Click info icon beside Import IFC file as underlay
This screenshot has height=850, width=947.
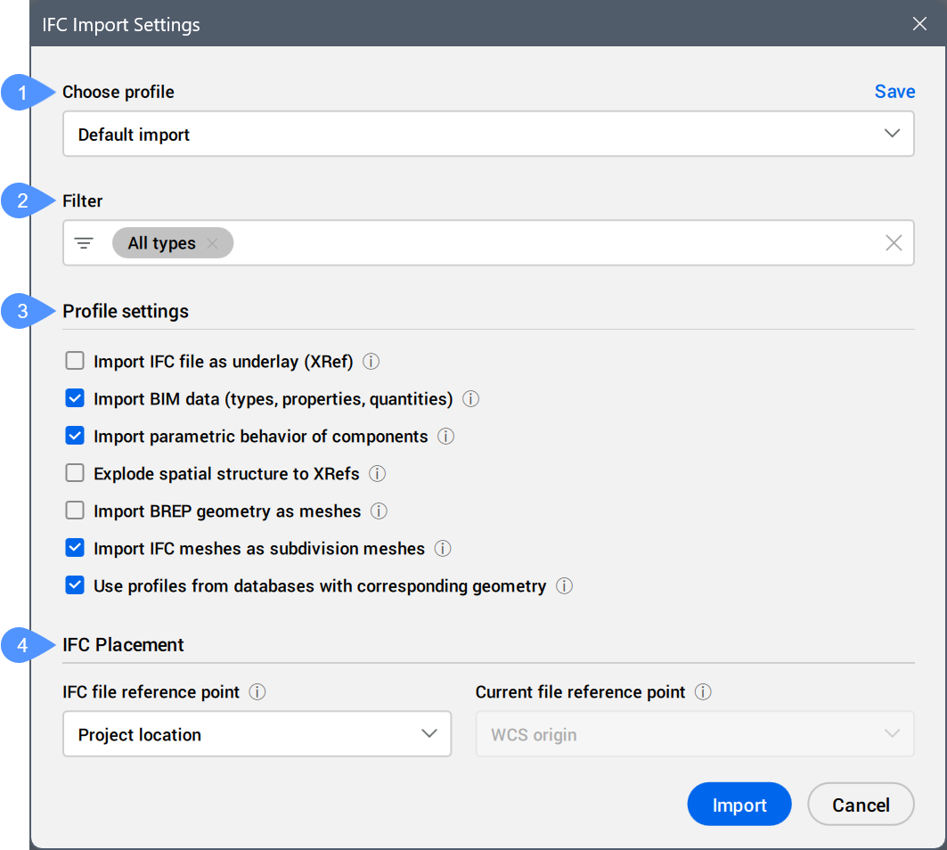click(371, 362)
